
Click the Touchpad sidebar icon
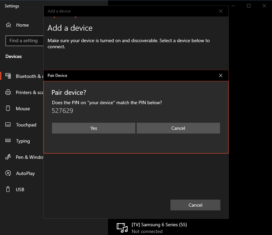pyautogui.click(x=8, y=124)
